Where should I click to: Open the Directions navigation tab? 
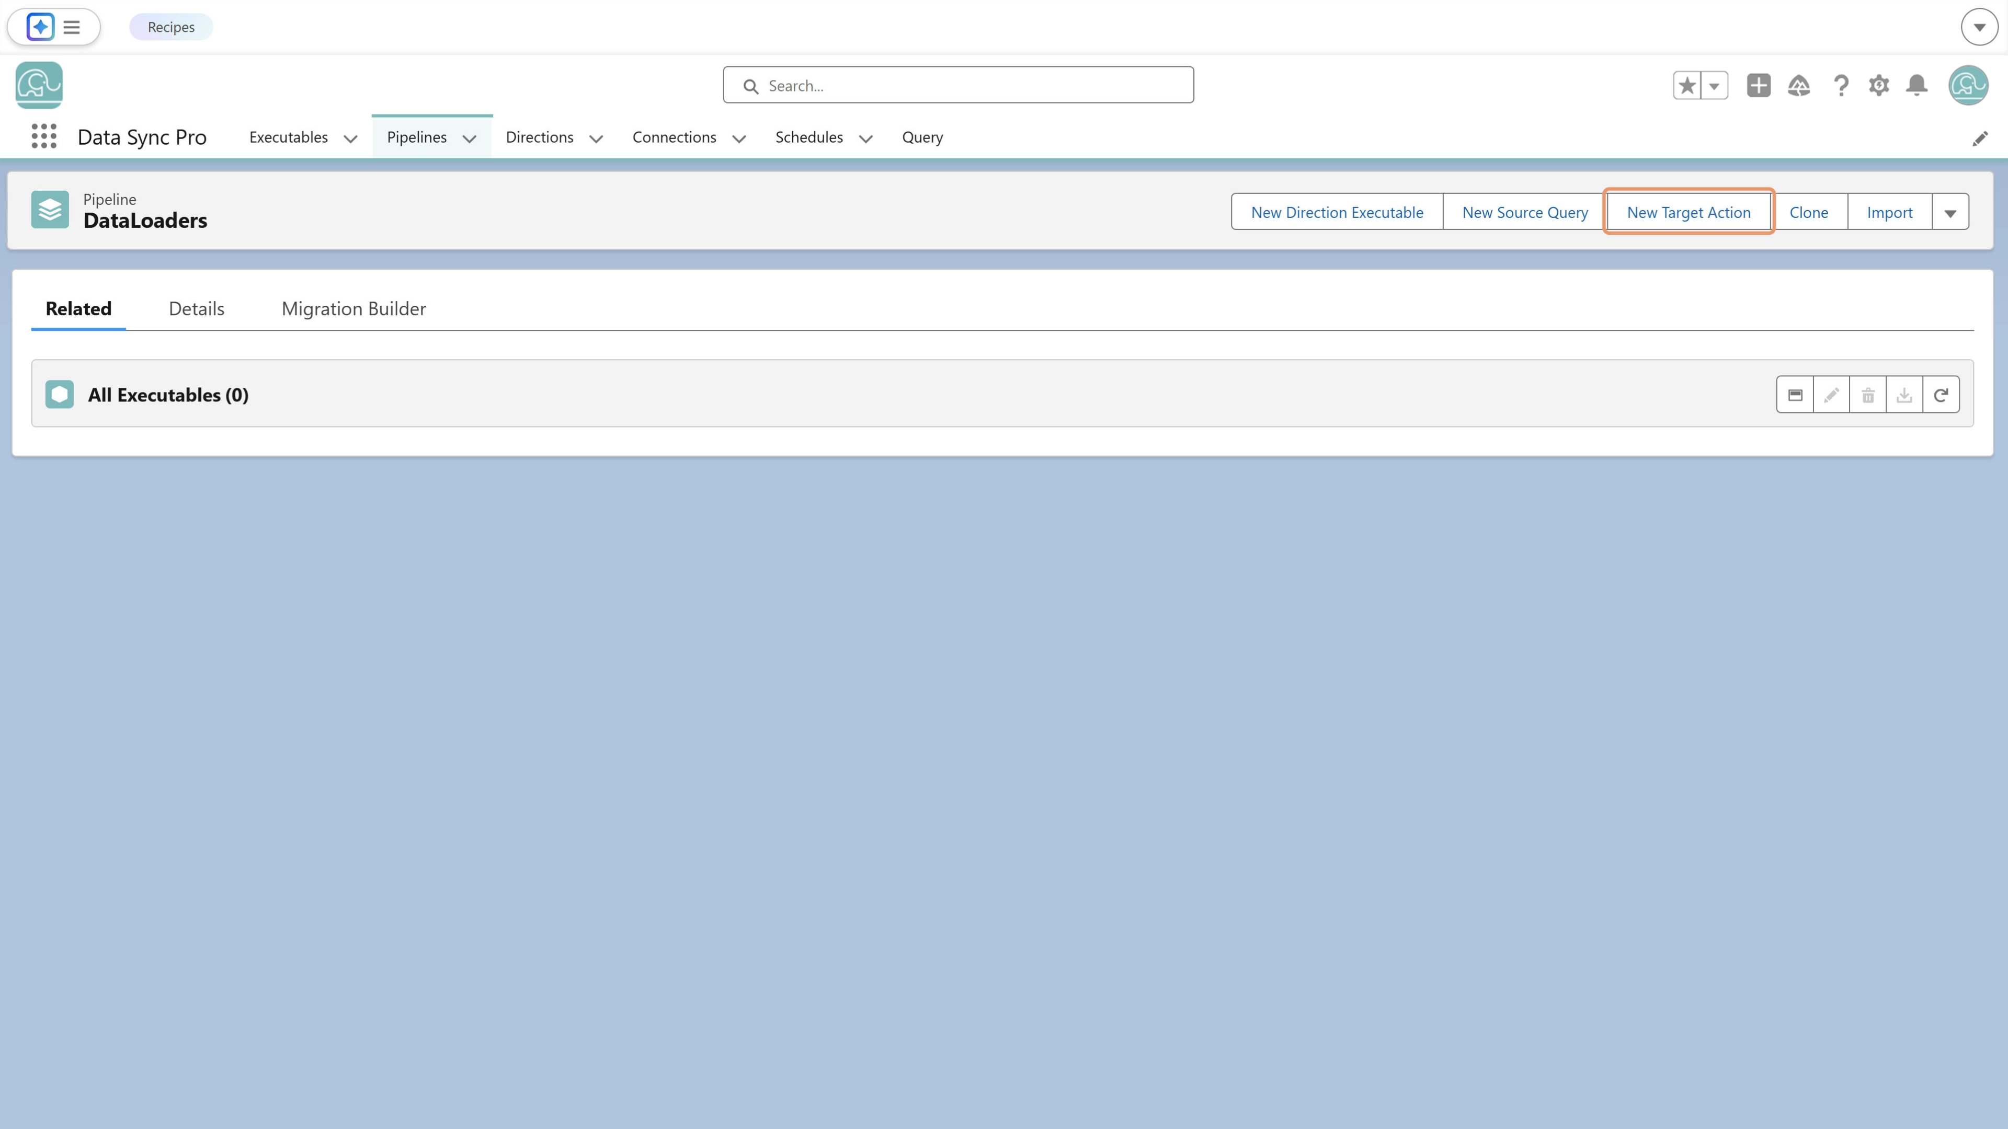(540, 137)
